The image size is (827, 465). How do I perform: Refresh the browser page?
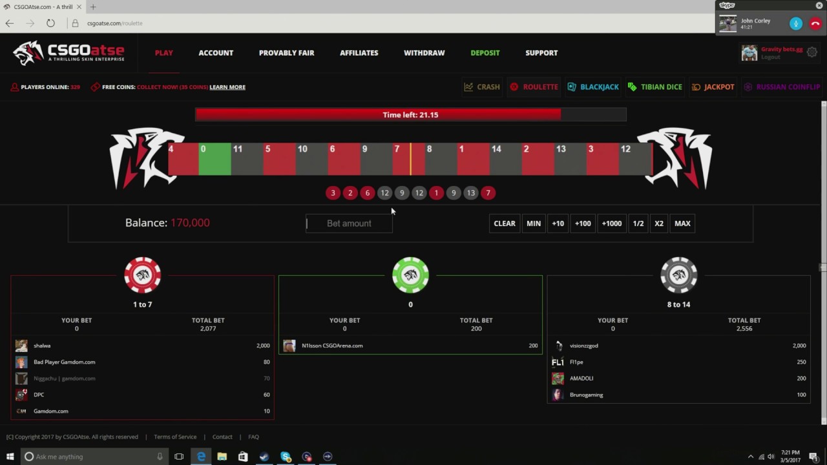pos(50,23)
